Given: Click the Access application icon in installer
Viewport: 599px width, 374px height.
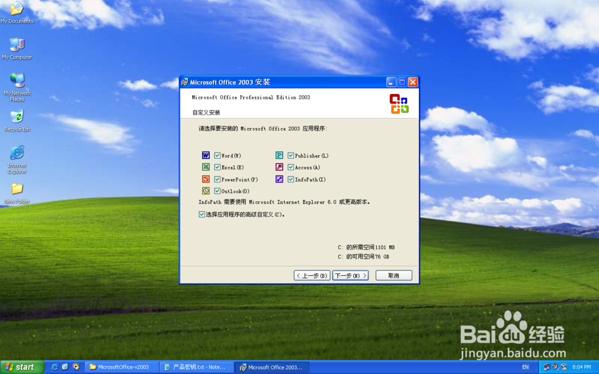Looking at the screenshot, I should (x=279, y=167).
